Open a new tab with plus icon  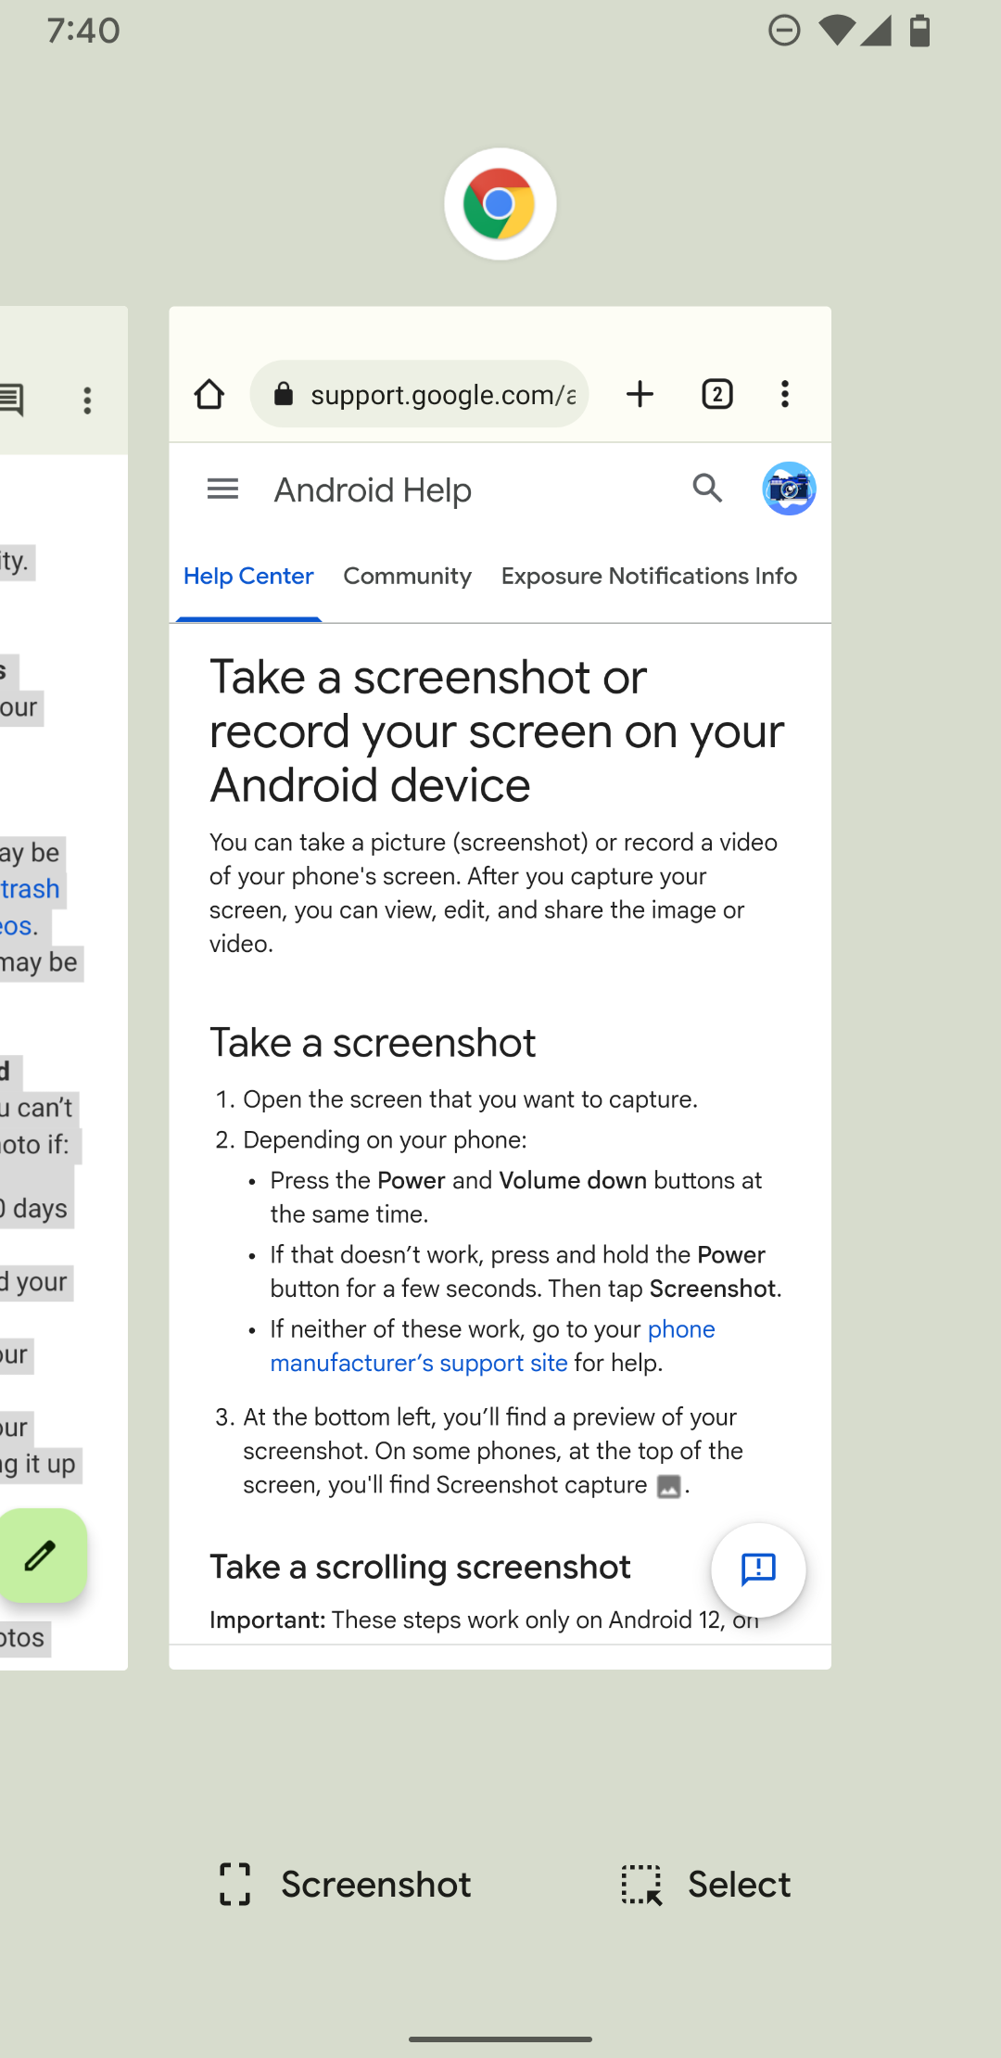(x=640, y=394)
